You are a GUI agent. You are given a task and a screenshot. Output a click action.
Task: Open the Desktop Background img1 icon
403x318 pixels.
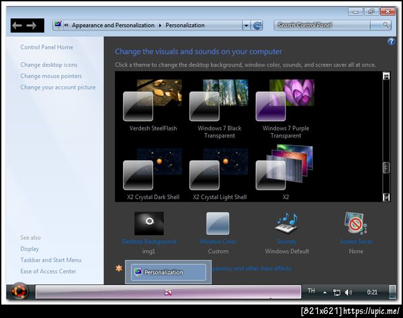pos(149,223)
